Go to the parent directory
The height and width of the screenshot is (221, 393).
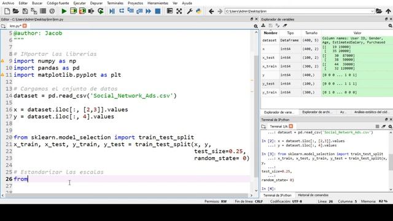coord(388,11)
